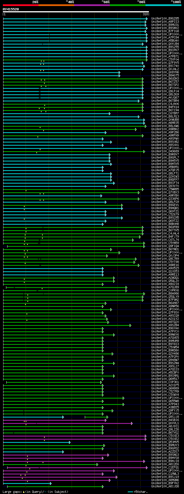Select the UniRef100_B9S255 label
Image resolution: width=184 pixels, height=494 pixels.
[165, 47]
